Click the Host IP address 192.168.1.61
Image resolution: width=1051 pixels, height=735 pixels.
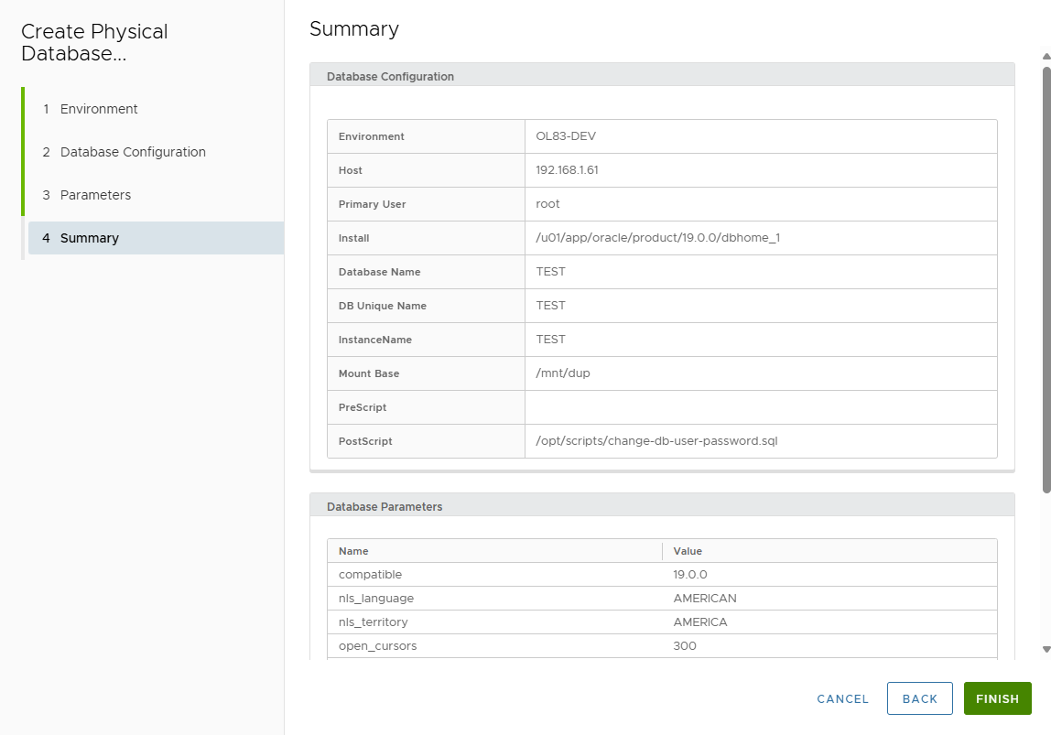click(x=567, y=170)
